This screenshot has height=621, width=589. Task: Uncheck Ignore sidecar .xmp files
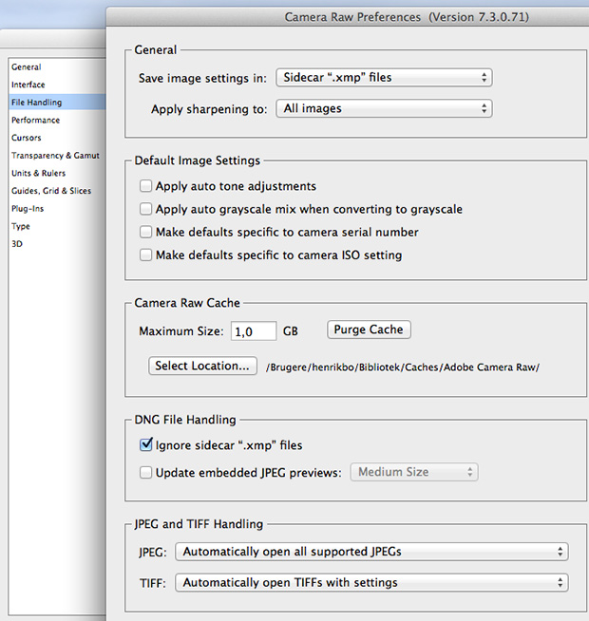(146, 444)
